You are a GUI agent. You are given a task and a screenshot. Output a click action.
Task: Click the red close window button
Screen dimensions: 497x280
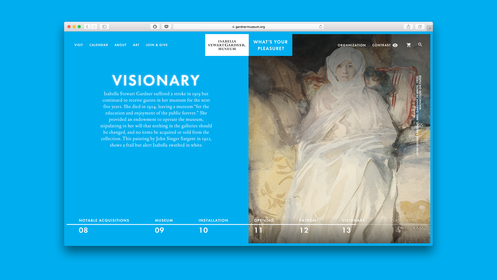click(69, 27)
